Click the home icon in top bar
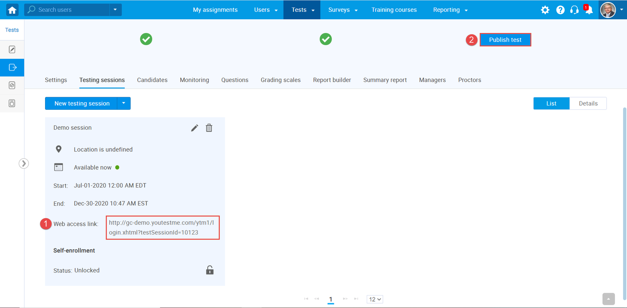 click(x=12, y=10)
